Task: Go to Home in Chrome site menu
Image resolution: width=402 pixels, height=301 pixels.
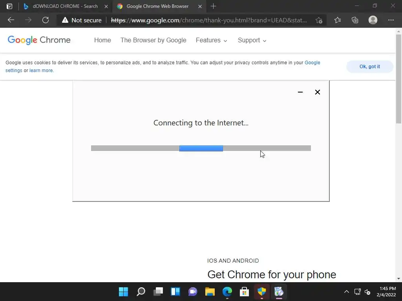Action: [102, 40]
